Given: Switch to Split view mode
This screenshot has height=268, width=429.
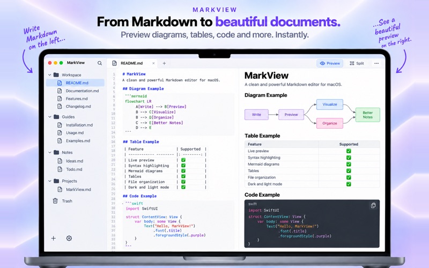Looking at the screenshot, I should click(357, 63).
